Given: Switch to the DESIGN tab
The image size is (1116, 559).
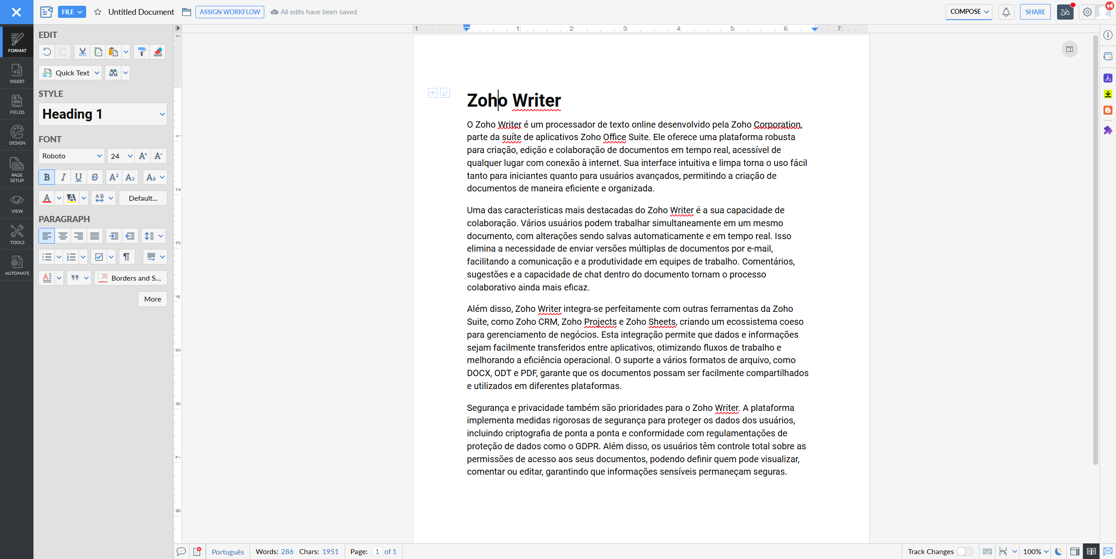Looking at the screenshot, I should coord(17,135).
